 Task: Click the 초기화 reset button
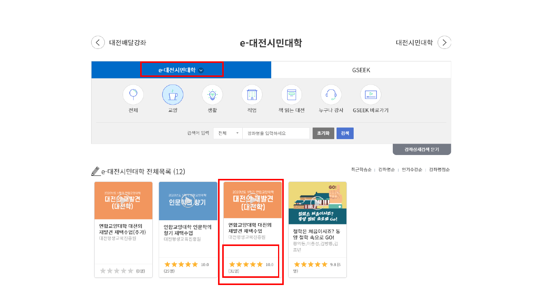[x=323, y=133]
